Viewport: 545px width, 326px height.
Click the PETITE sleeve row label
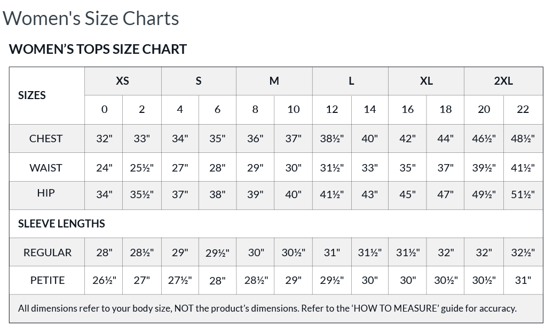pyautogui.click(x=47, y=280)
